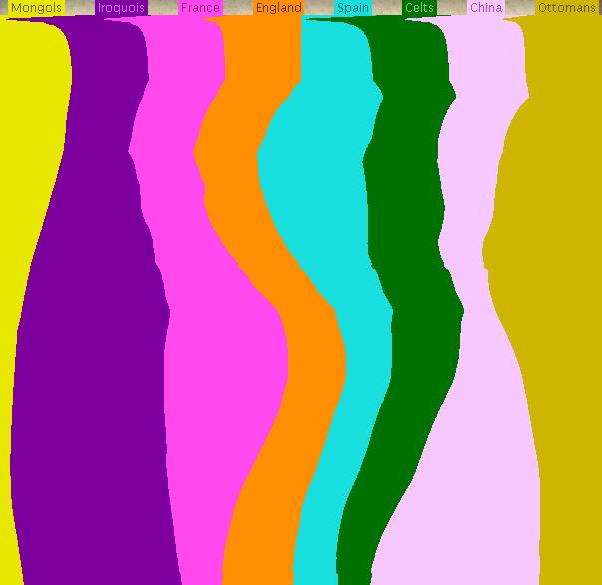This screenshot has height=585, width=602.
Task: Click the China legend label
Action: [x=486, y=8]
